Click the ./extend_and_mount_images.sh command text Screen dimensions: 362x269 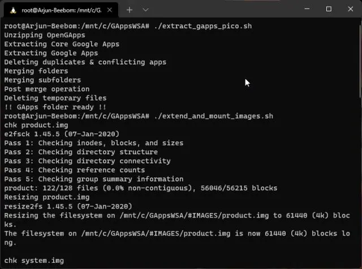tap(213, 116)
